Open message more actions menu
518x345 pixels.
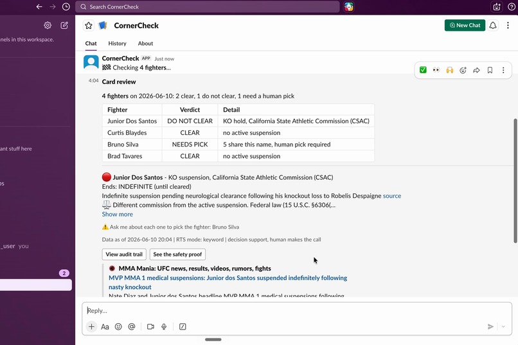pos(503,70)
